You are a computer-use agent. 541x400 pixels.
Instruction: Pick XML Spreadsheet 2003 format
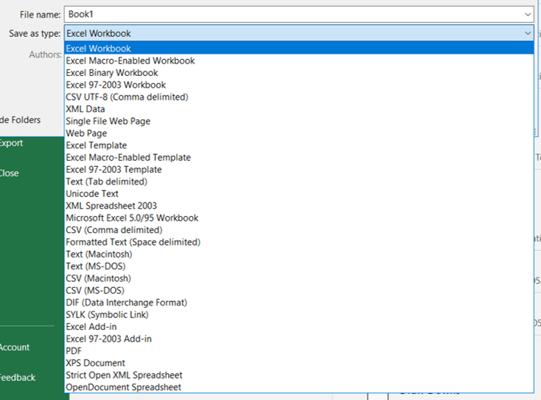[299, 206]
